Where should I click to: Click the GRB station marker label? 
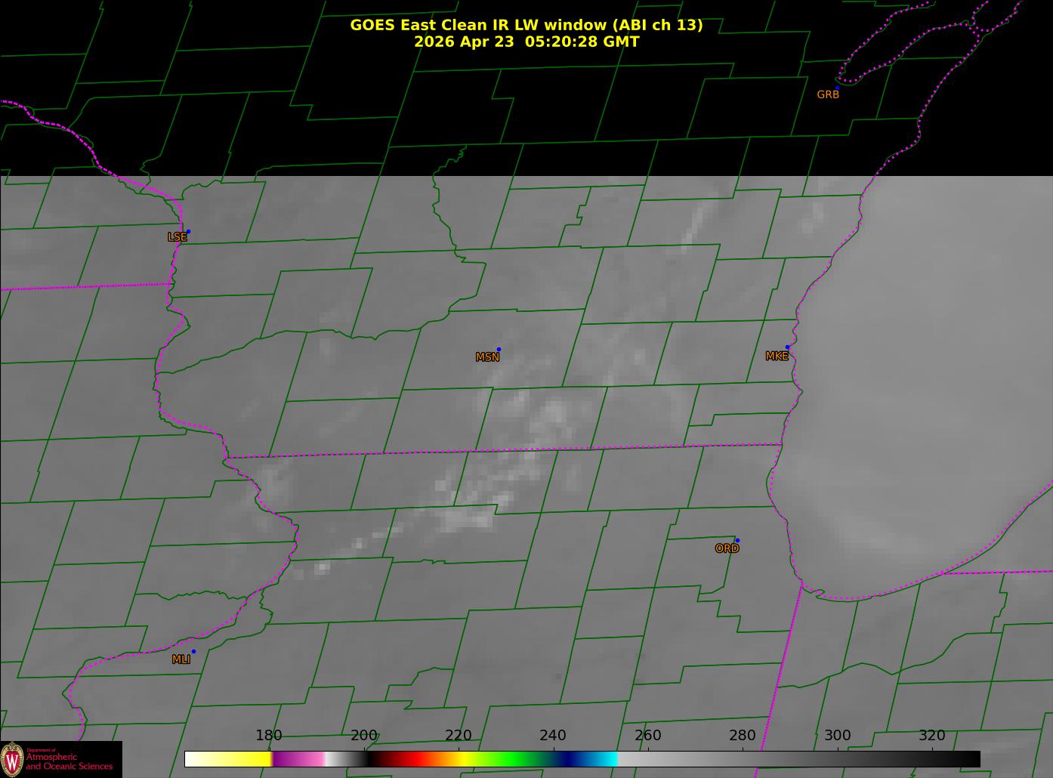828,94
